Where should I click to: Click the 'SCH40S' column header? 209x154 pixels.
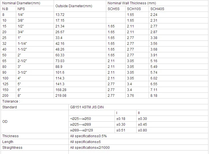tap(178, 9)
